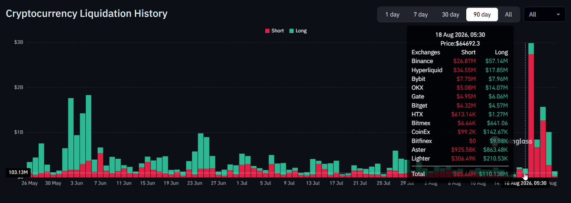Show the All time range
Screen dimensions: 571x203
pyautogui.click(x=508, y=15)
